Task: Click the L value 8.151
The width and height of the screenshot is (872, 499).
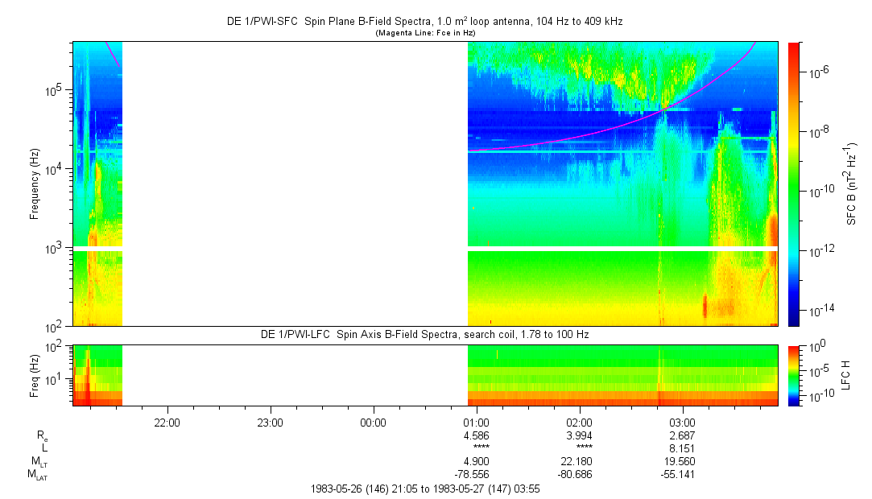Action: click(x=682, y=447)
